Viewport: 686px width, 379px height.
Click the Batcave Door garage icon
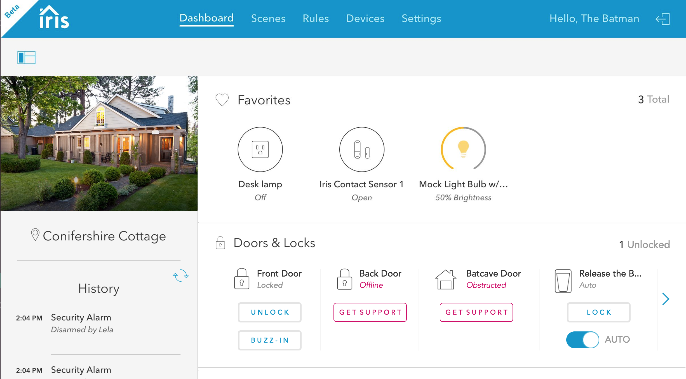pyautogui.click(x=445, y=280)
